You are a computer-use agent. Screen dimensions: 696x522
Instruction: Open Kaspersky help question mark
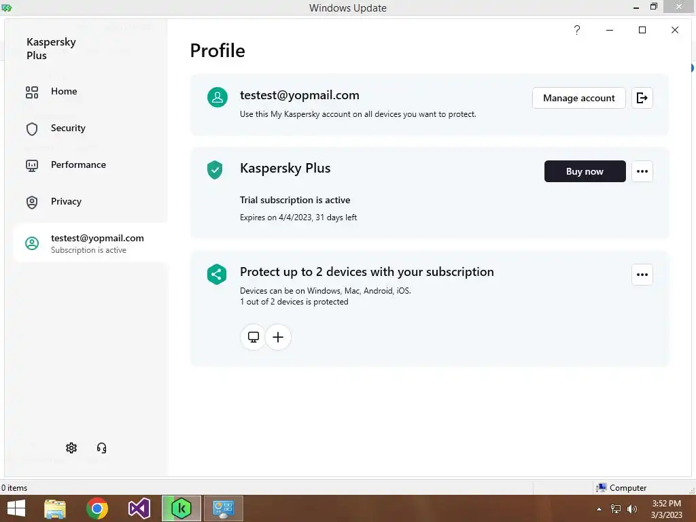(576, 30)
